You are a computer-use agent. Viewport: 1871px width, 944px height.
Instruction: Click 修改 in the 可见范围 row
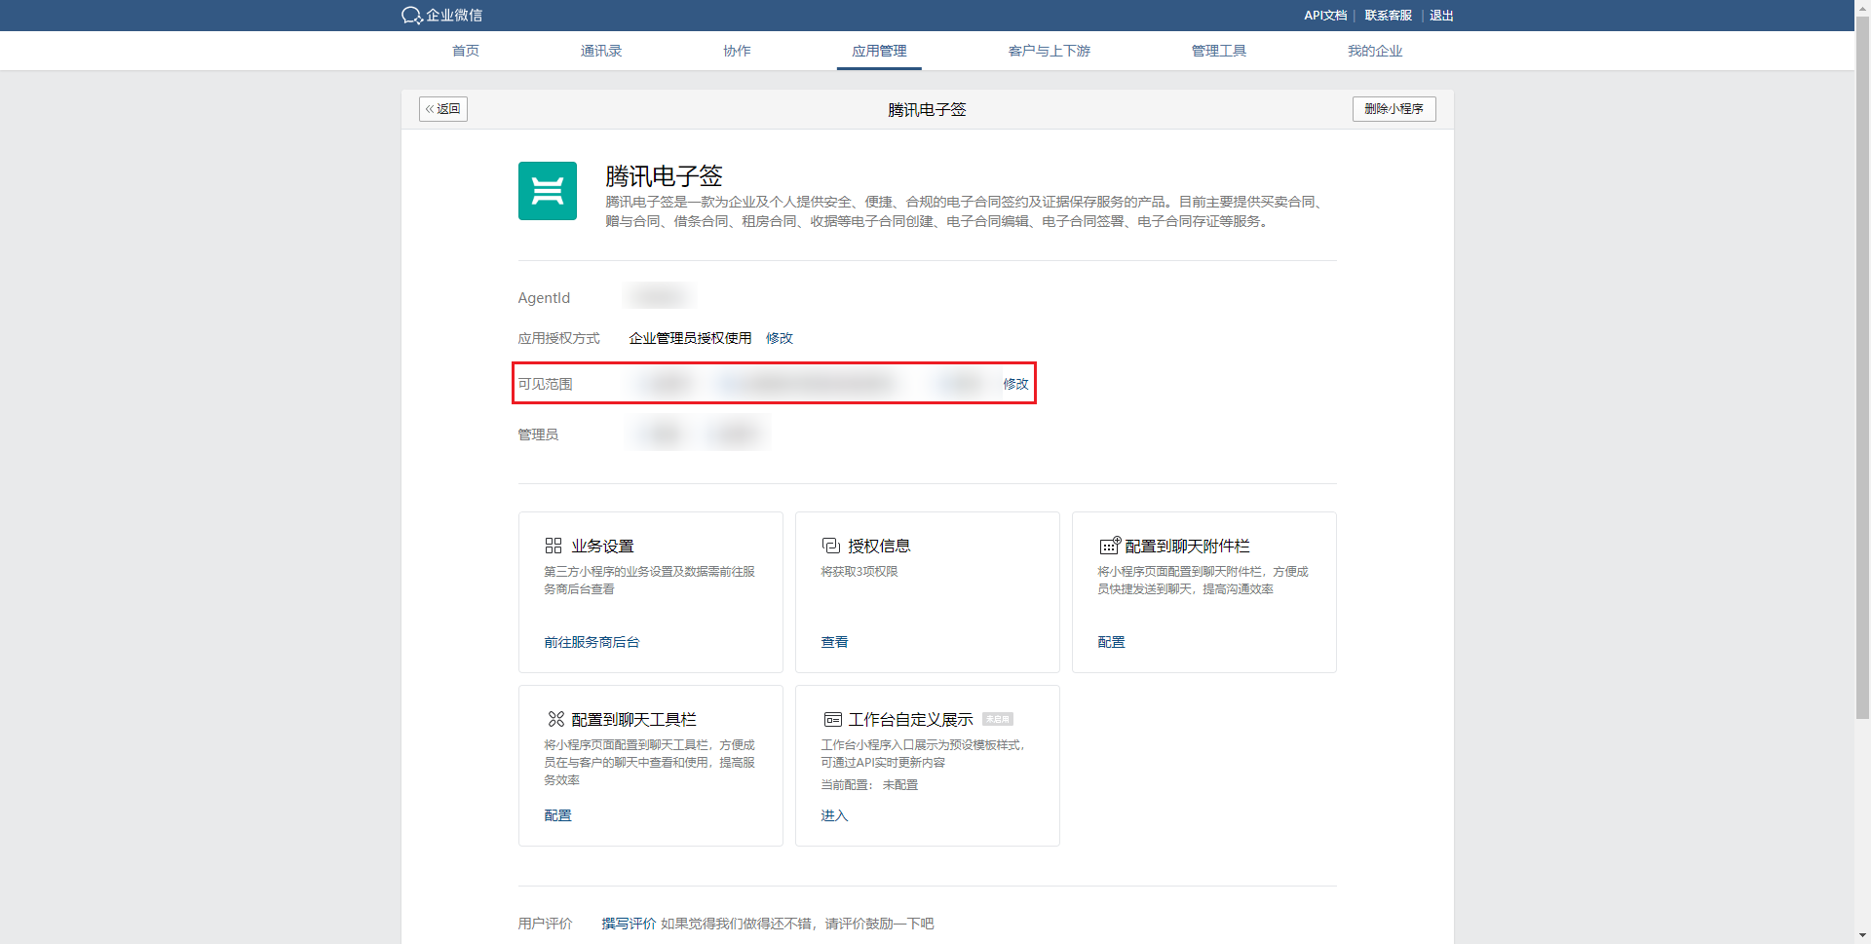click(x=1015, y=384)
